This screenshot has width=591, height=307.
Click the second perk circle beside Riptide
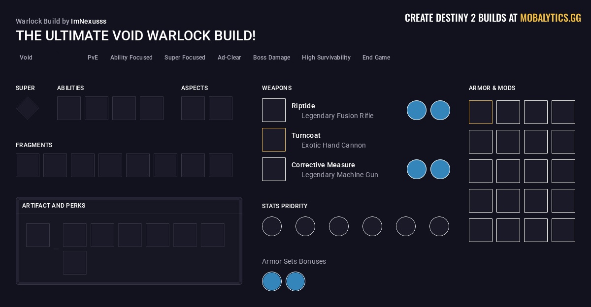[440, 110]
